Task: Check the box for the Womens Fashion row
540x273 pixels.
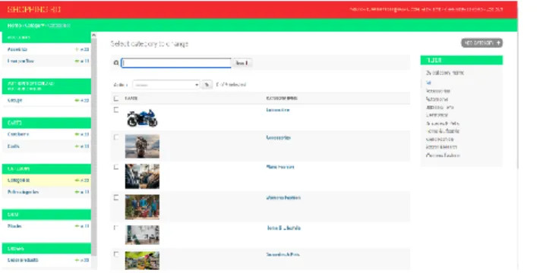Action: tap(116, 198)
